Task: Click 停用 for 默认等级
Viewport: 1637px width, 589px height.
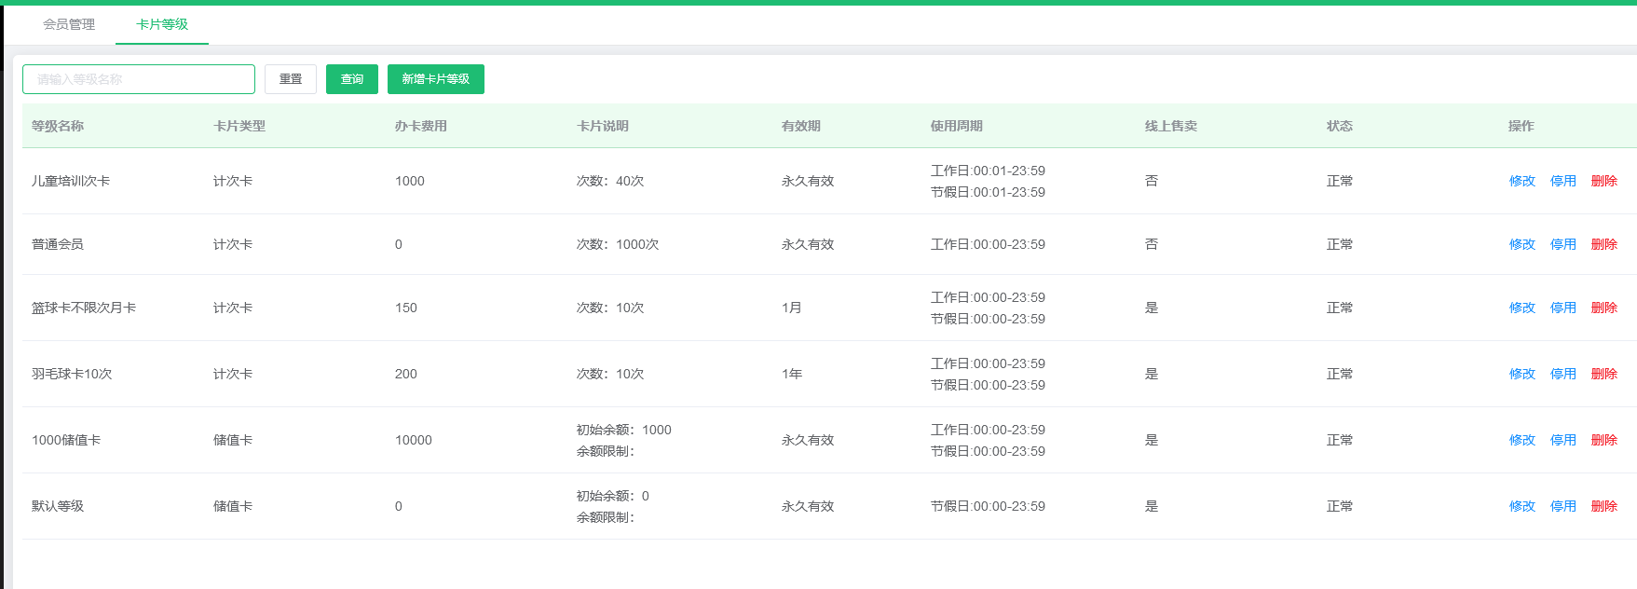Action: click(1562, 506)
